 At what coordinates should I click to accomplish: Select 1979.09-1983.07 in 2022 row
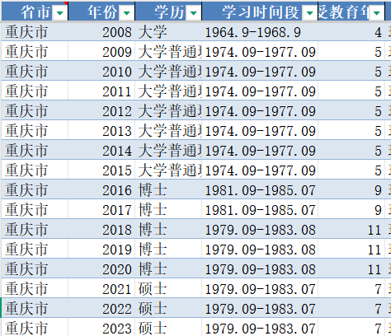260,308
